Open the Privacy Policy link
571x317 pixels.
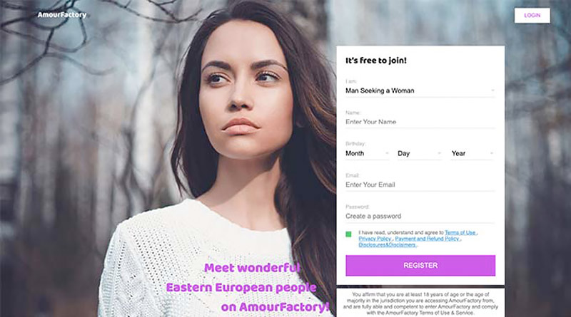[x=375, y=239]
